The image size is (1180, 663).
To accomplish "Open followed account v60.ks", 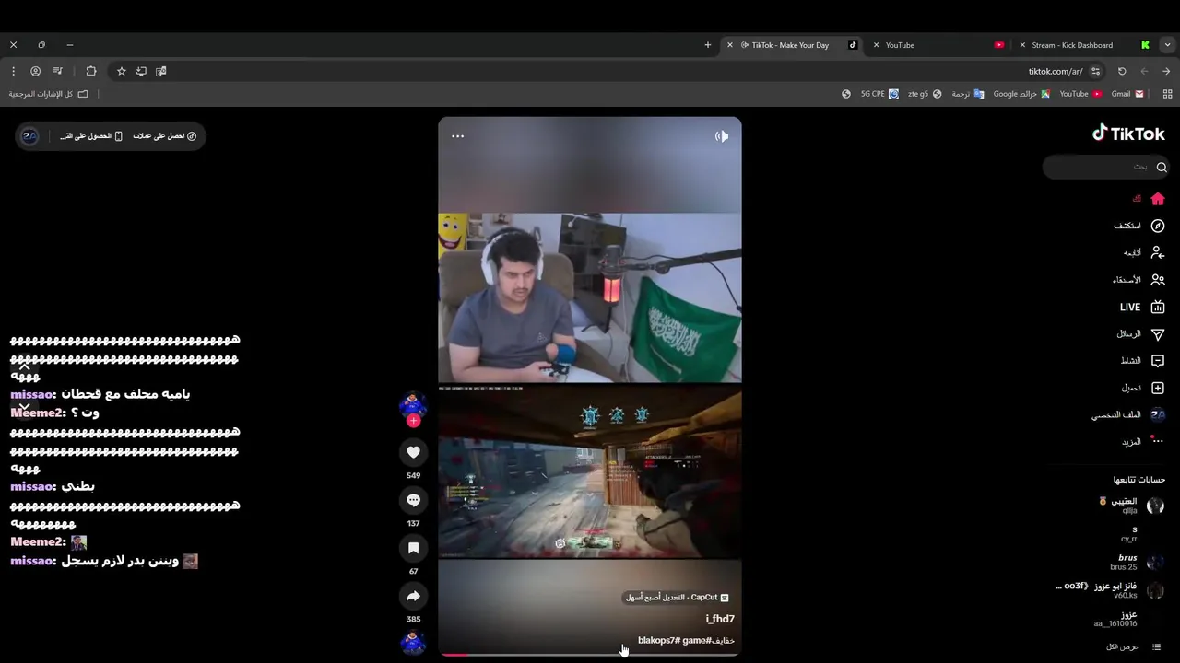I will pos(1111,590).
